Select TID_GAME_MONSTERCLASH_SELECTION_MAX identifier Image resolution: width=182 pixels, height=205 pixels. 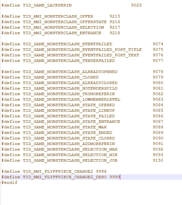70,149
